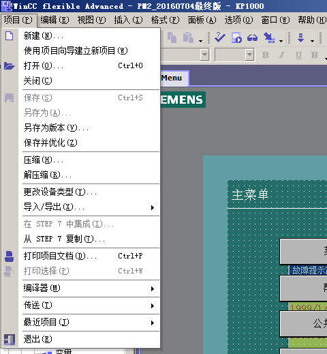The image size is (327, 354).
Task: Toggle strikethrough text formatting
Action: [315, 55]
